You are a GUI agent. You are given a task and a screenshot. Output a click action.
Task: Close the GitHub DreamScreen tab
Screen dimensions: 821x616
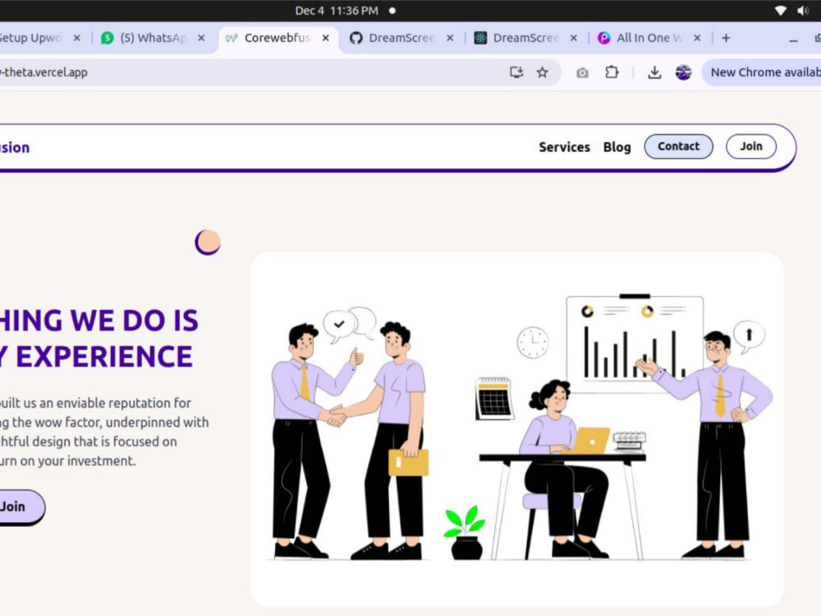[x=450, y=39]
